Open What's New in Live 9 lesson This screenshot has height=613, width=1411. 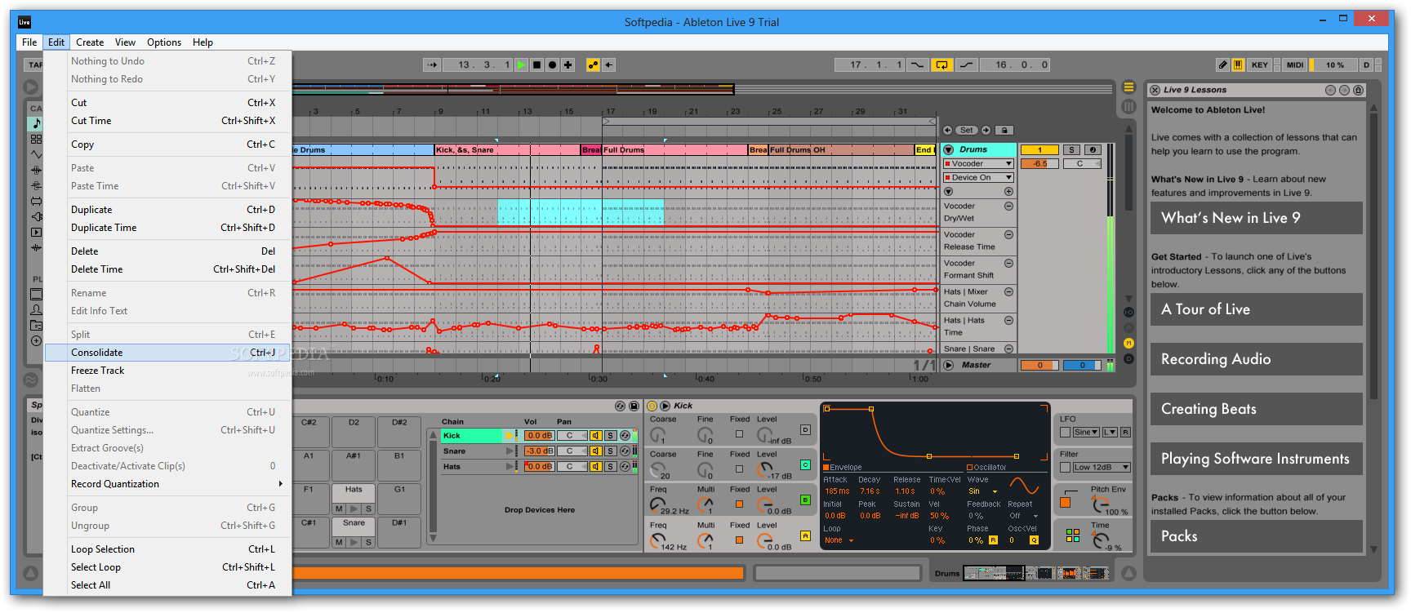coord(1256,218)
